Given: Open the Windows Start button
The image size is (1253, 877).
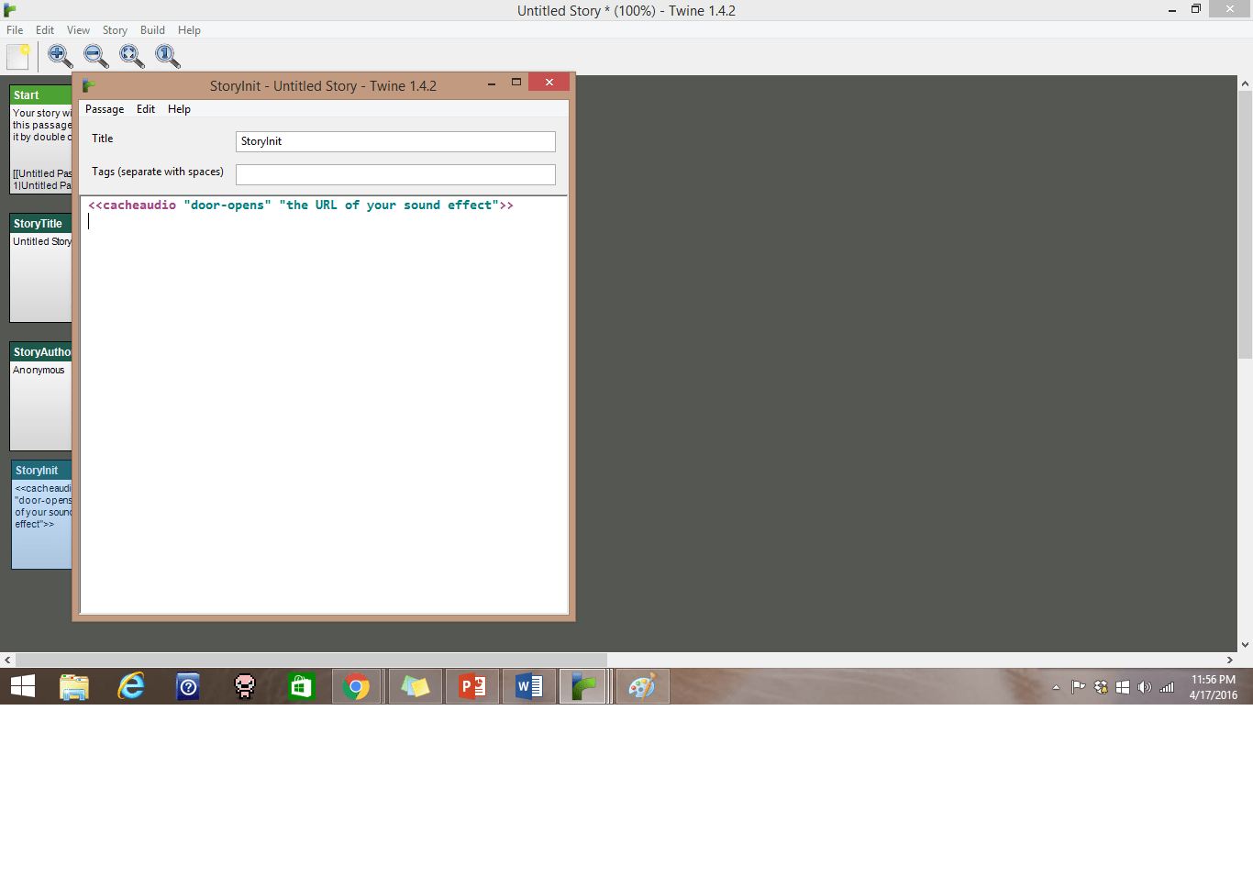Looking at the screenshot, I should 23,686.
